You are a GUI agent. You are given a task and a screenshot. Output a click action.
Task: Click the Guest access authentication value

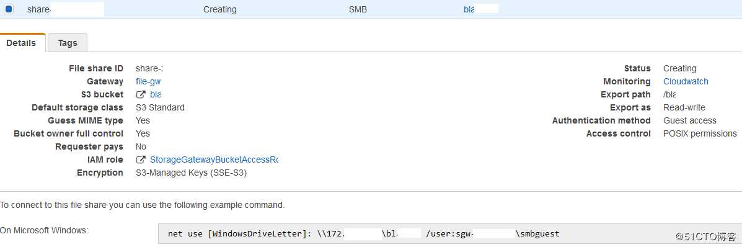(690, 120)
